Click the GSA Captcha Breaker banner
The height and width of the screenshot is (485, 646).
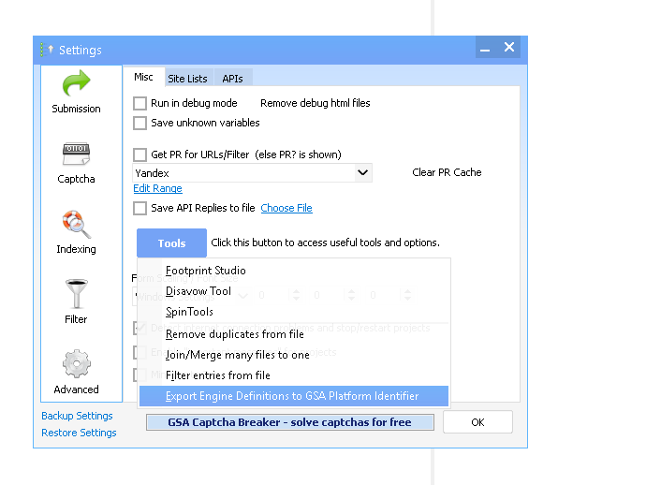[289, 422]
